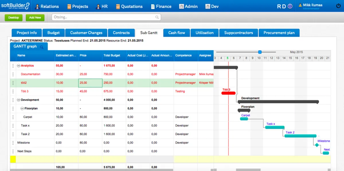Click the drag handle of the Documentation row
Screen dimensions: 344x171
coord(13,74)
